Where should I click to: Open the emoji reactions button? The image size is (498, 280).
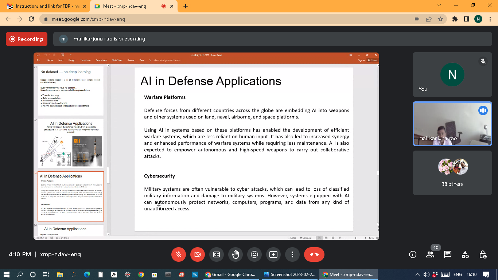point(254,254)
